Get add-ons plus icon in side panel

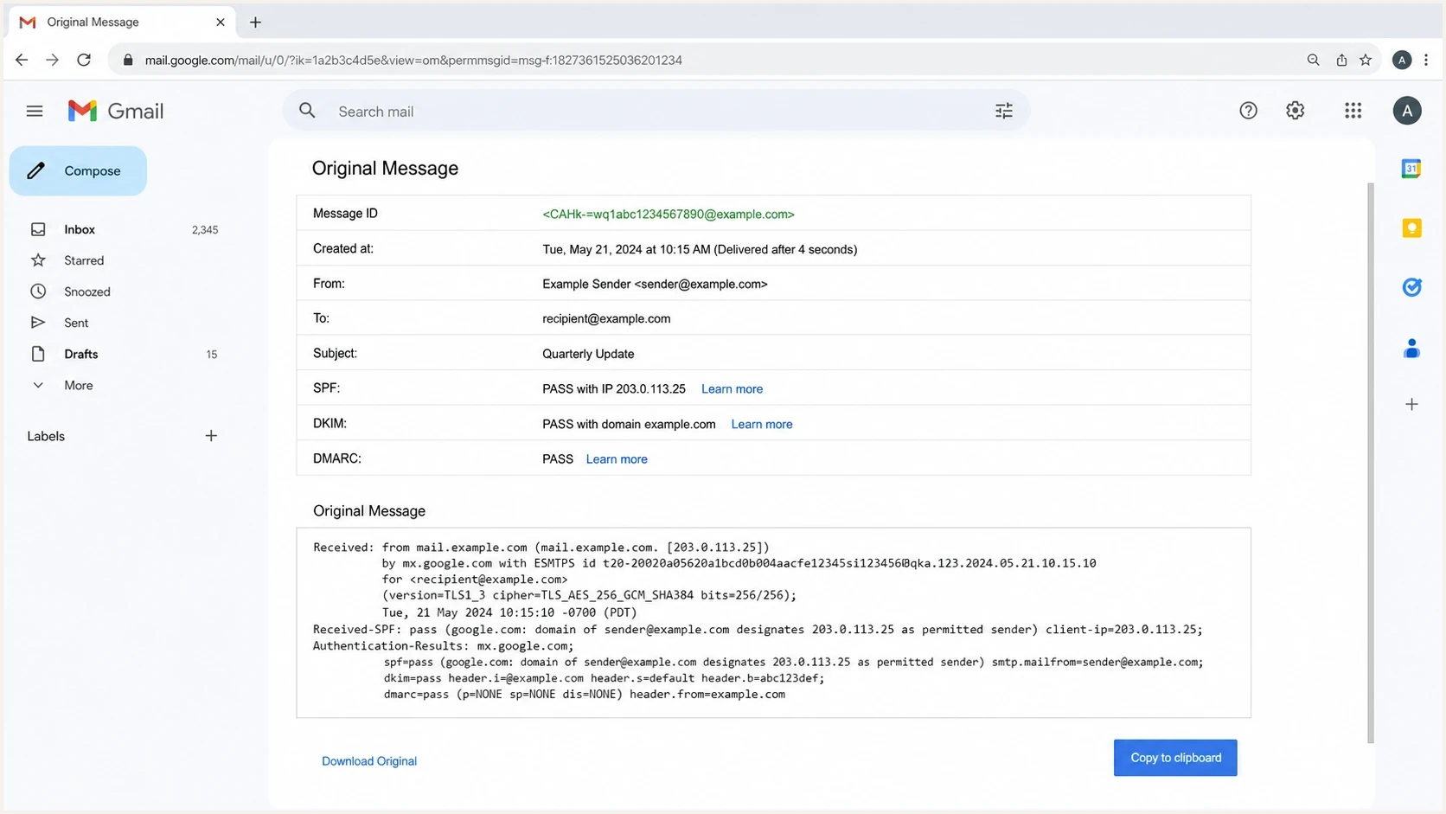1411,404
